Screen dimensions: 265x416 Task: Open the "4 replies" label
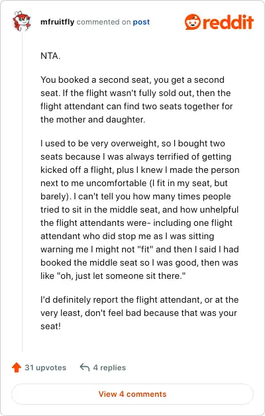tap(109, 368)
